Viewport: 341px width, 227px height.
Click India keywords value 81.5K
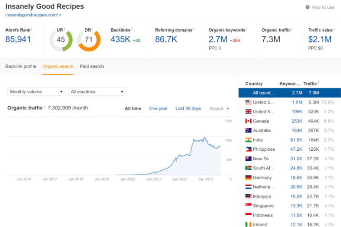(x=296, y=140)
